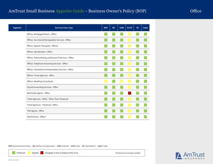This screenshot has width=213, height=164.
Task: Click the yellow Eligible legend square
Action: tap(29, 153)
